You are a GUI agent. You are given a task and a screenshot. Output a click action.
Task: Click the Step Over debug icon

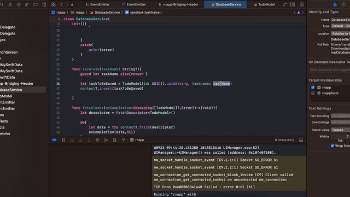coord(72,140)
